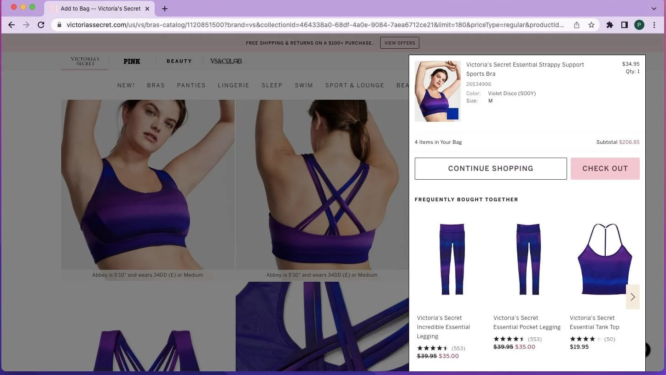Image resolution: width=666 pixels, height=375 pixels.
Task: Switch to the Beauty brand tab
Action: click(179, 61)
